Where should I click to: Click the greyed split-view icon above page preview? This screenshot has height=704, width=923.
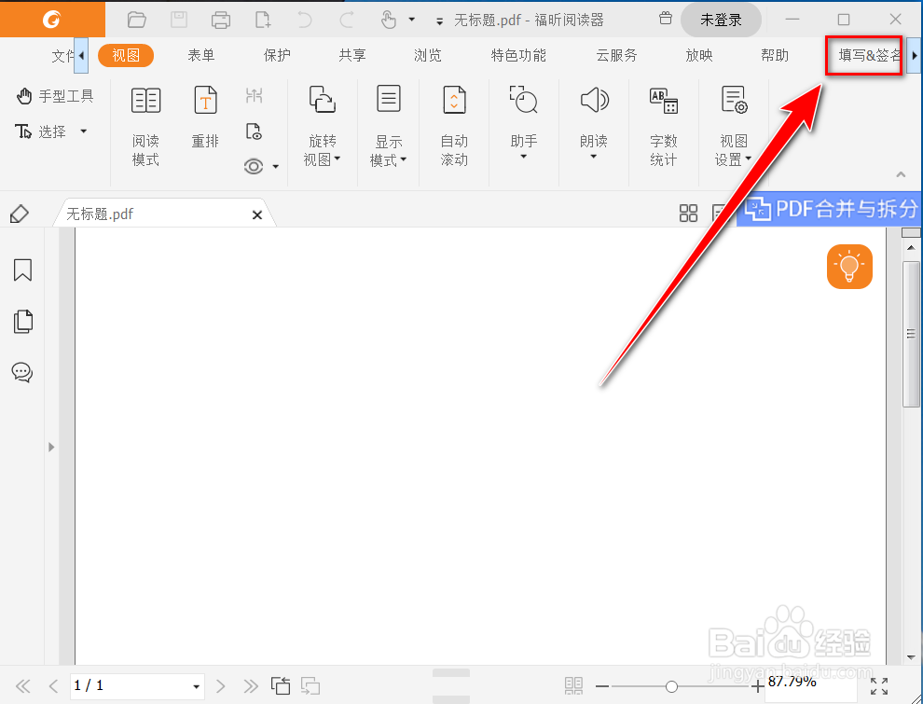tap(254, 95)
